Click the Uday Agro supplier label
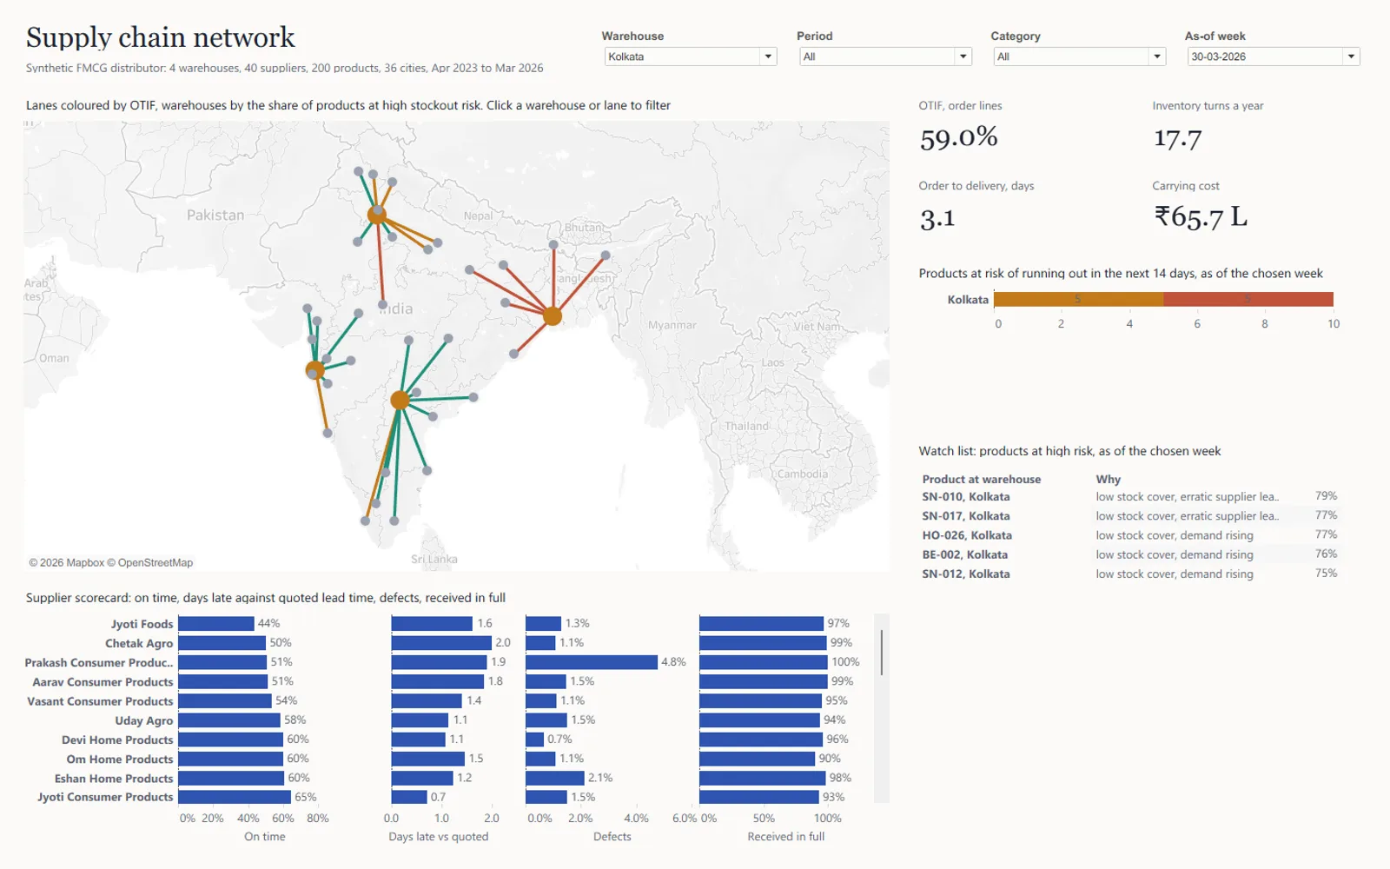This screenshot has width=1390, height=869. (x=144, y=720)
